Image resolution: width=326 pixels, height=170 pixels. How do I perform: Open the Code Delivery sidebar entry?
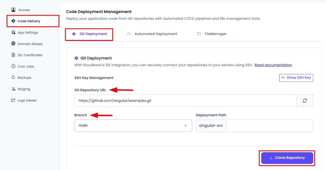click(x=29, y=21)
